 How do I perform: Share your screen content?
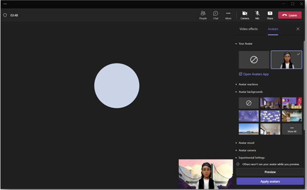(x=270, y=15)
